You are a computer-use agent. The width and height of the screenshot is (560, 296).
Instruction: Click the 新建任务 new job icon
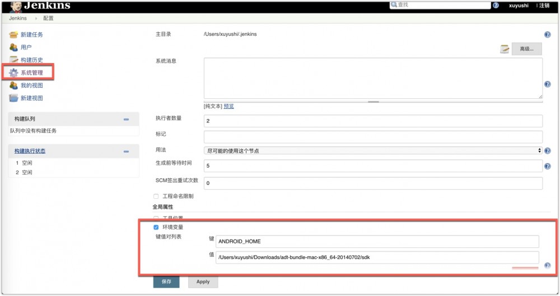point(13,35)
